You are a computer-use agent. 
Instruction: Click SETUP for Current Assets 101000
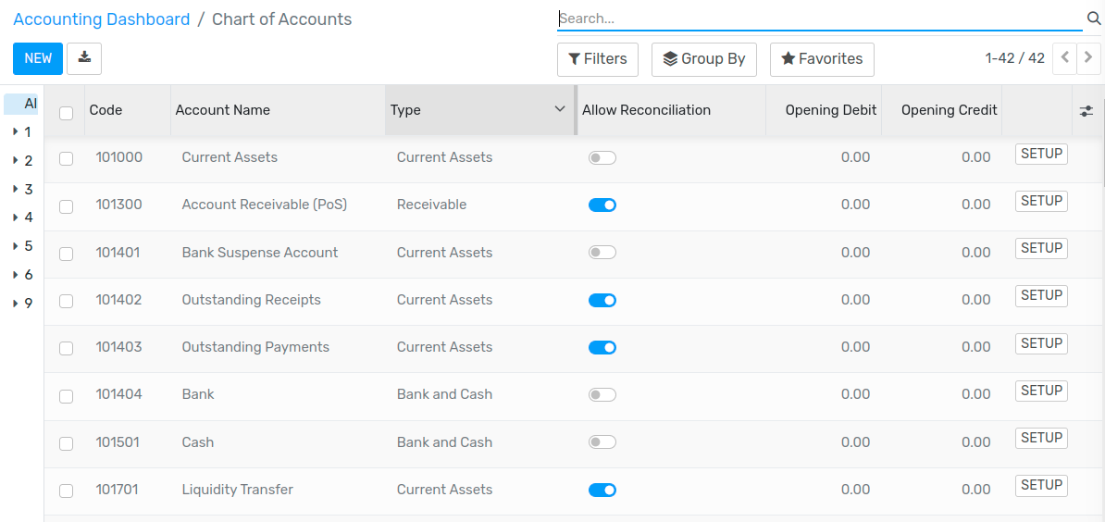pyautogui.click(x=1041, y=154)
